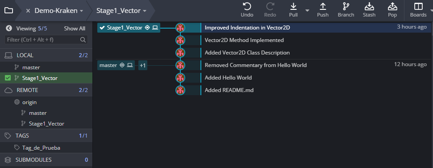Create a new branch with Branch icon

coord(346,7)
